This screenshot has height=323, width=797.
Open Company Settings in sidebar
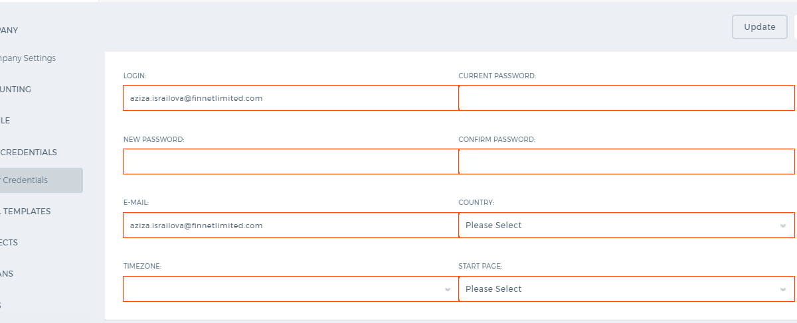click(28, 58)
